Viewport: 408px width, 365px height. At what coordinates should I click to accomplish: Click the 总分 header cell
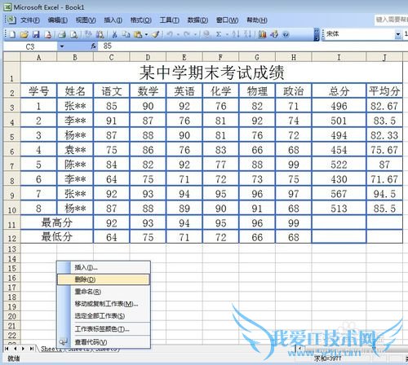point(339,90)
